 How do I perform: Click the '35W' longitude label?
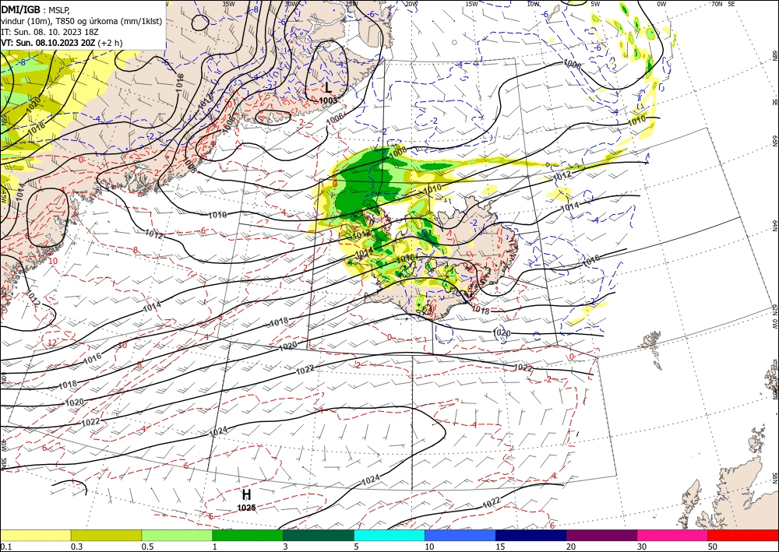pos(228,4)
